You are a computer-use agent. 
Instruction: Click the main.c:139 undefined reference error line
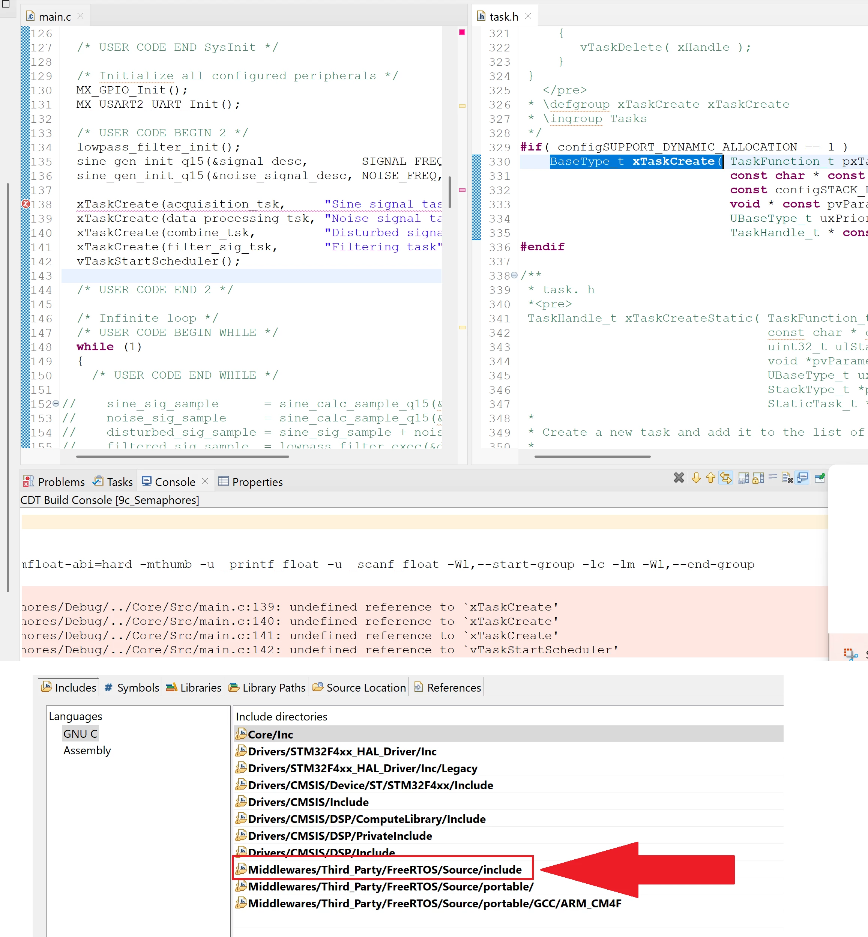pyautogui.click(x=289, y=607)
